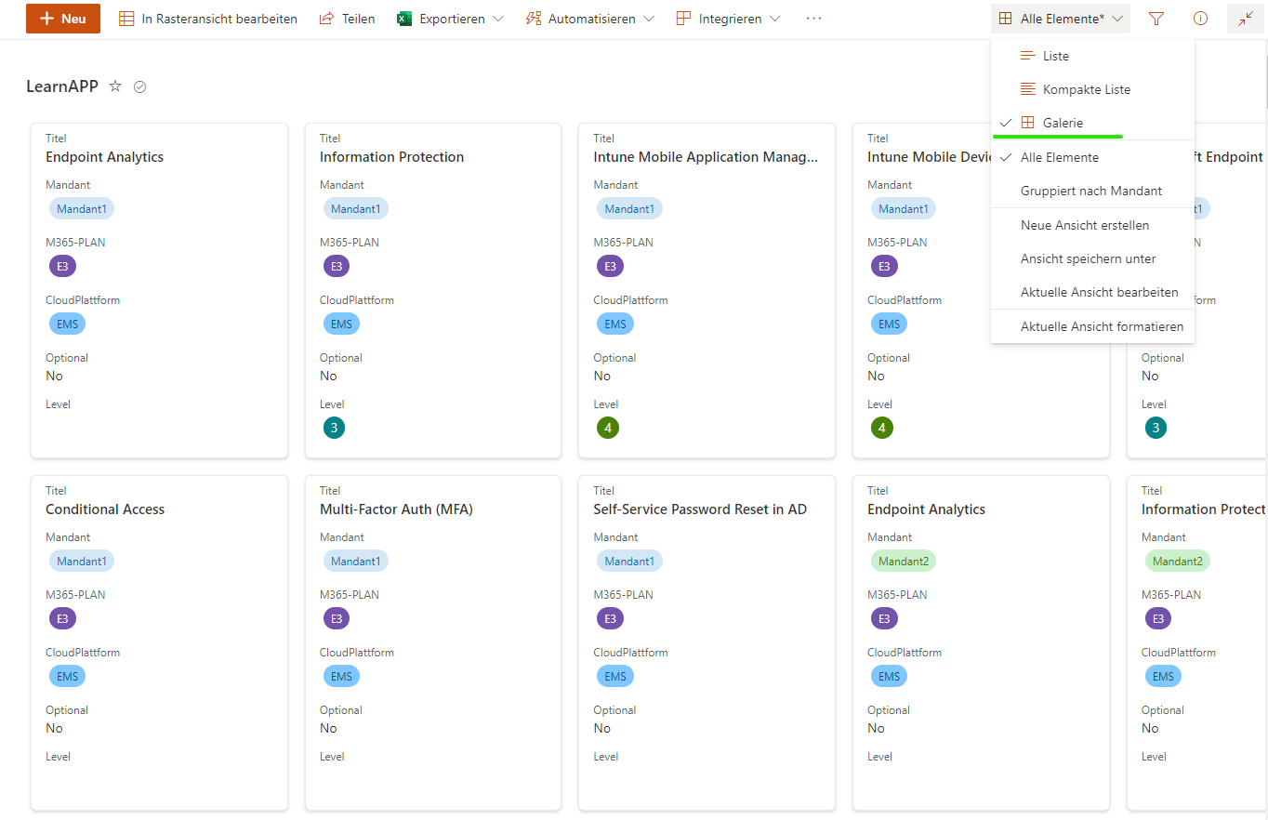Viewport: 1268px width, 820px height.
Task: Open the info details pane icon
Action: click(1200, 19)
